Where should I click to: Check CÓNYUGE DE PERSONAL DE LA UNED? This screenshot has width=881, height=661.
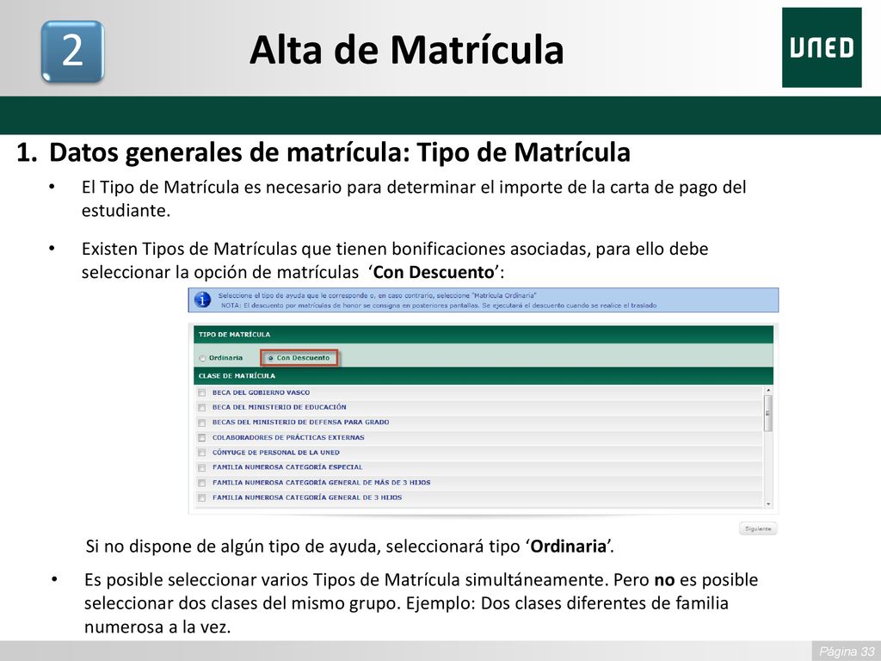tap(201, 453)
